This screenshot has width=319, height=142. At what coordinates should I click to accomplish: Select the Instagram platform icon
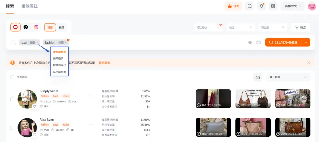pyautogui.click(x=36, y=27)
